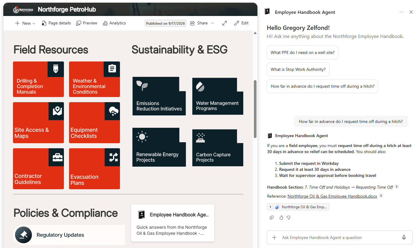419x248 pixels.
Task: Close the Employee Handbook Agent panel
Action: pyautogui.click(x=411, y=12)
